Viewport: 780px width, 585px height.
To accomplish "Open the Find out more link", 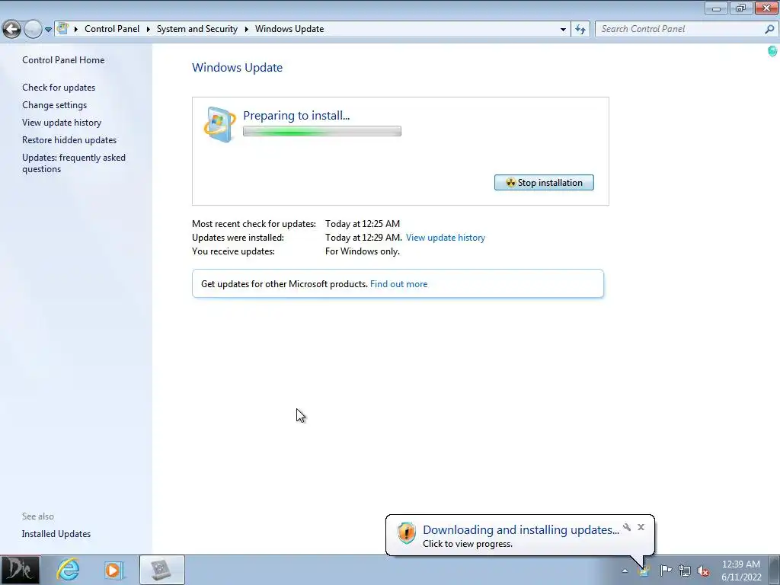I will pyautogui.click(x=398, y=284).
